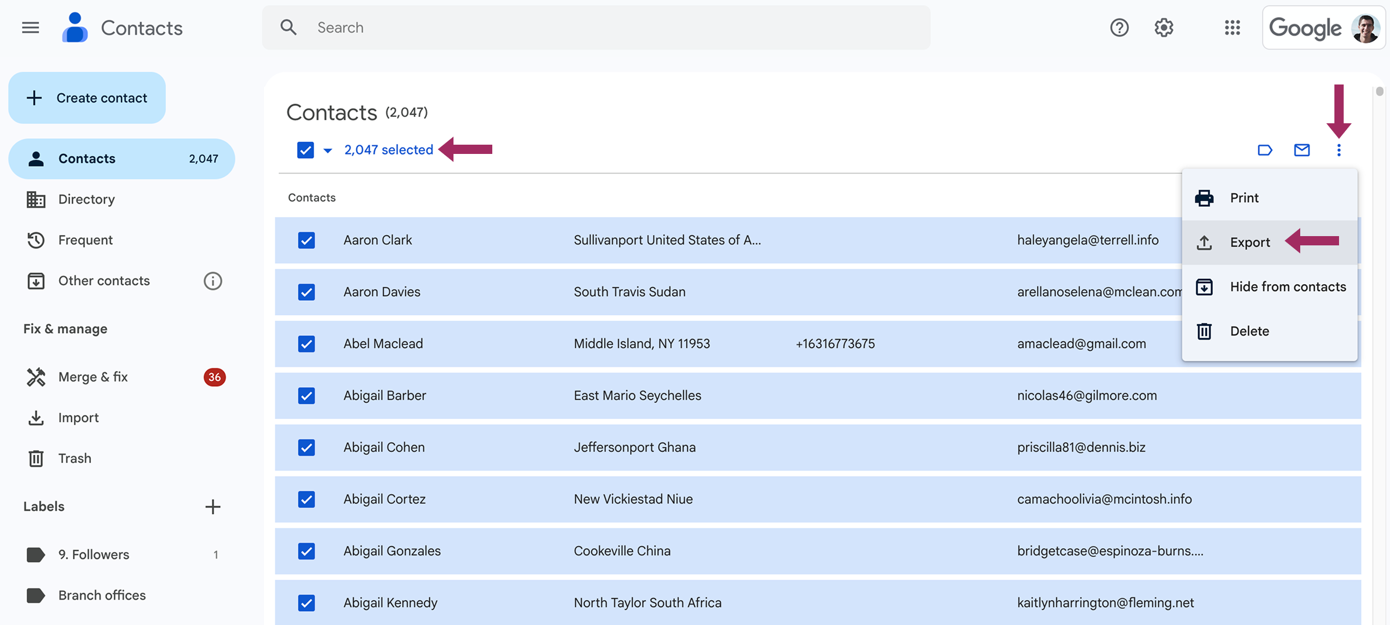This screenshot has width=1390, height=625.
Task: Open the Import section
Action: point(78,417)
